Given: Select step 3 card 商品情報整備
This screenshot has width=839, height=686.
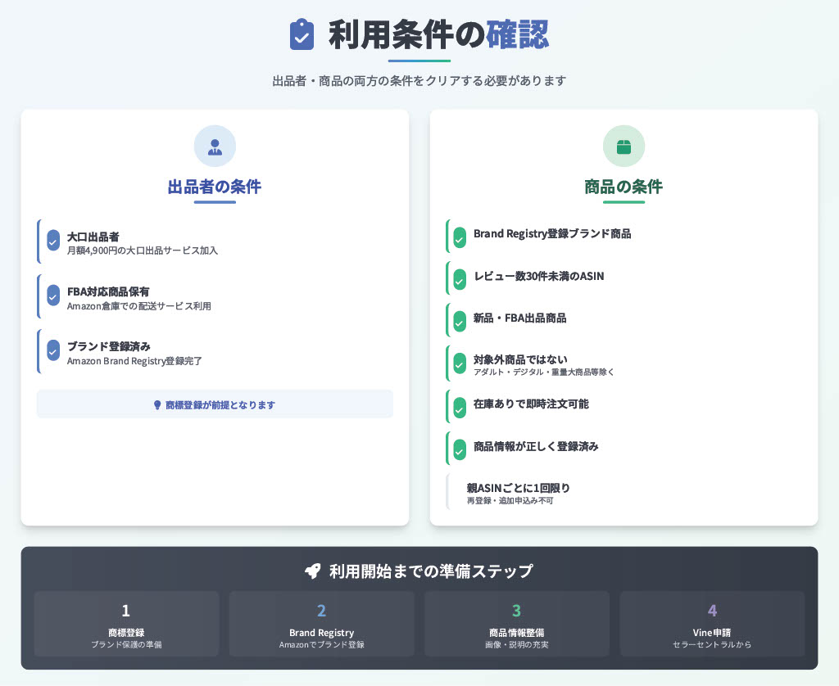Looking at the screenshot, I should pos(517,624).
